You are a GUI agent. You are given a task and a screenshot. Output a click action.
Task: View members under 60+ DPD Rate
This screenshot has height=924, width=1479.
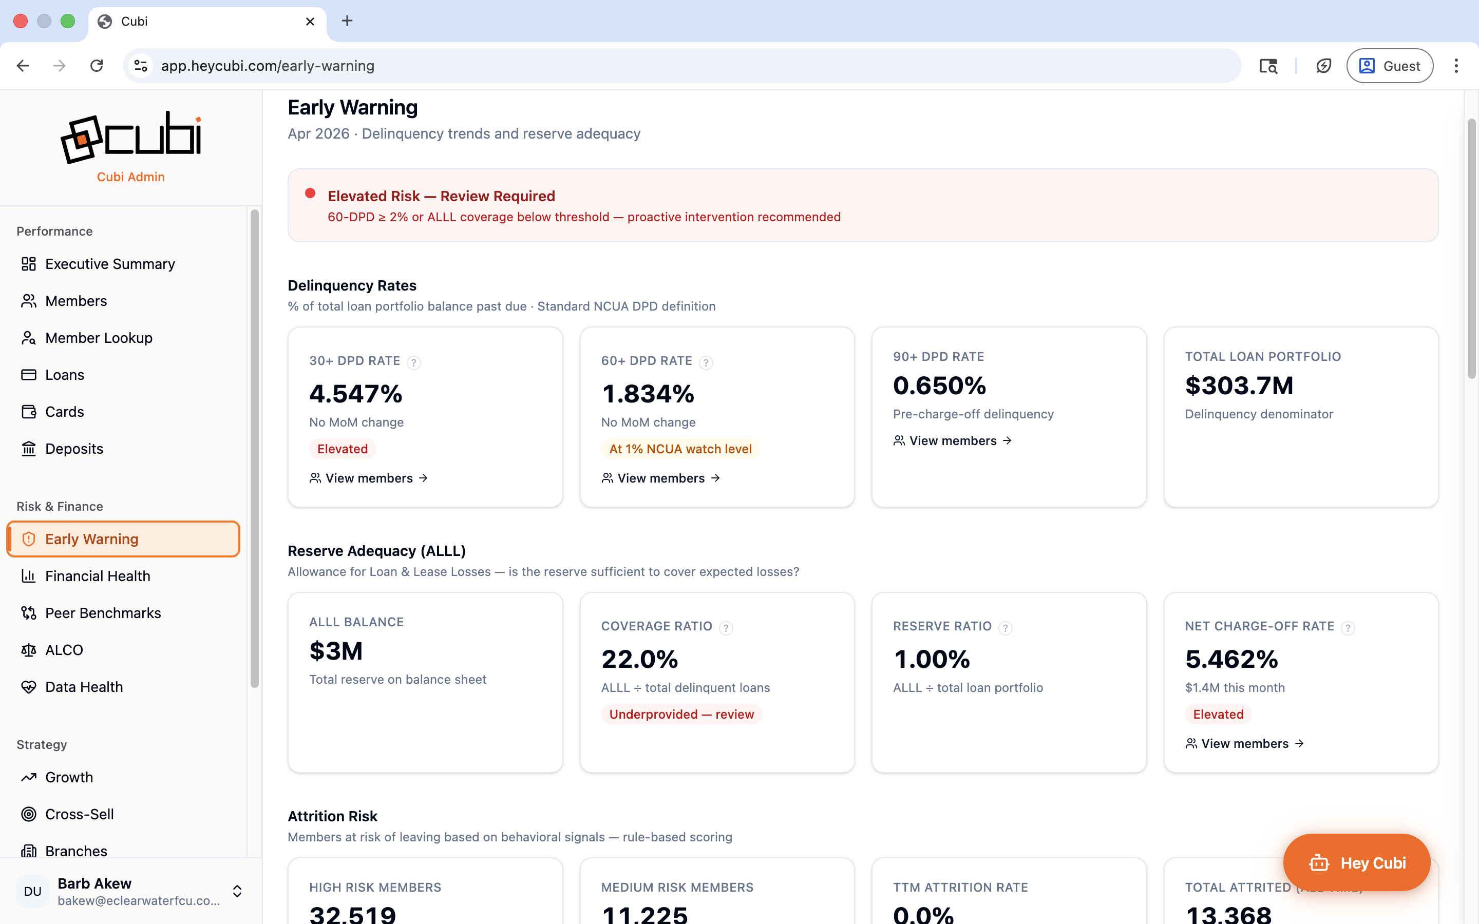660,478
